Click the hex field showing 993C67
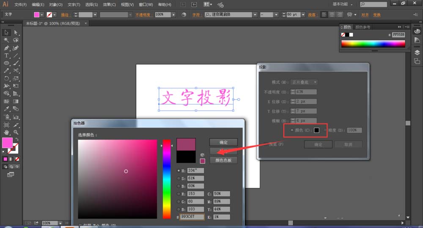This screenshot has height=228, width=423. click(192, 217)
